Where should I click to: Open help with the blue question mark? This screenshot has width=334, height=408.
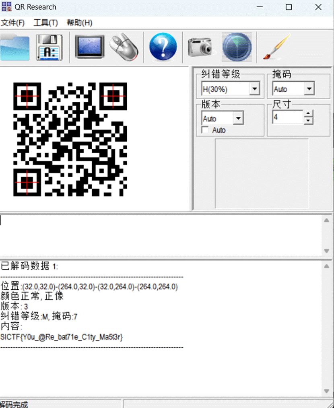click(x=163, y=47)
